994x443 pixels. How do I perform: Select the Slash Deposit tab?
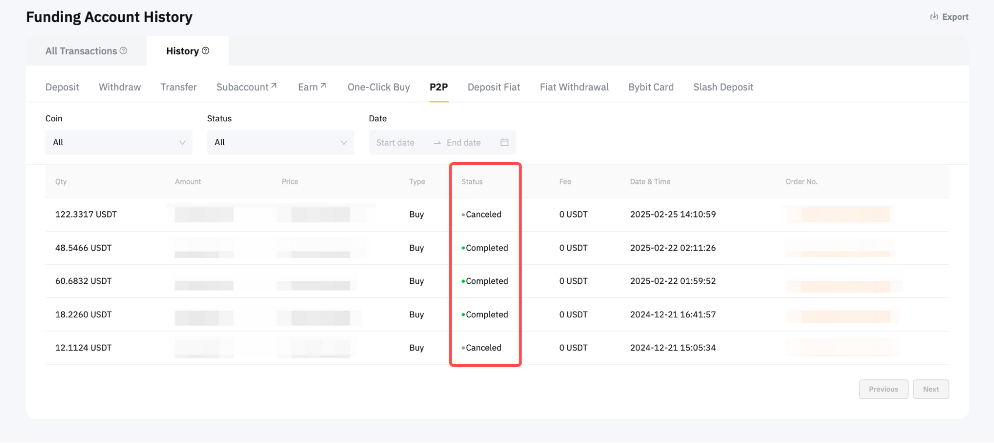coord(723,88)
